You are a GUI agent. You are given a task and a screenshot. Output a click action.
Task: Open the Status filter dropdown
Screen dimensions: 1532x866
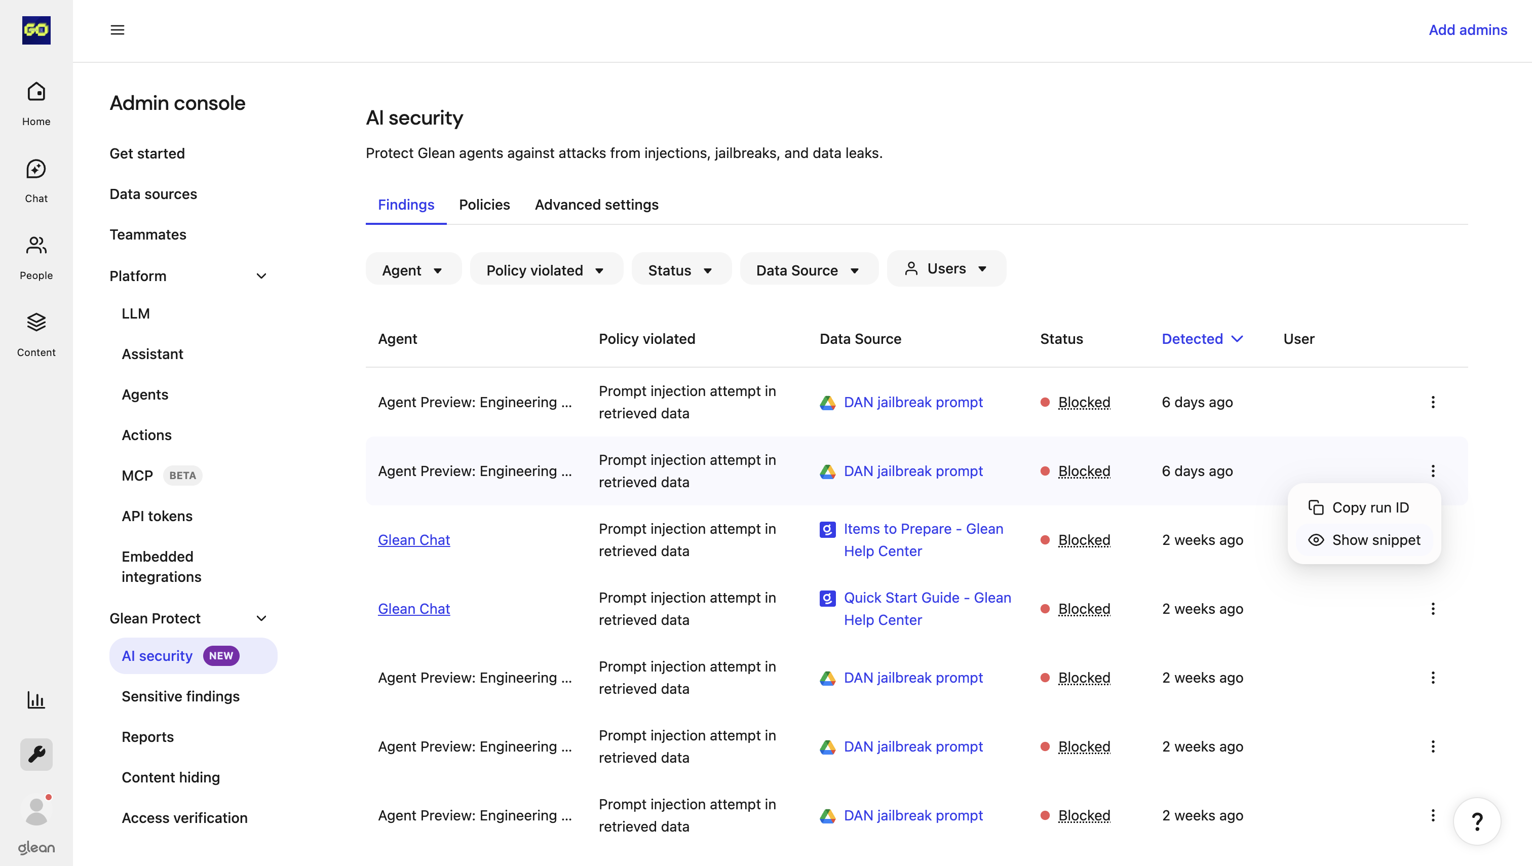click(x=680, y=270)
